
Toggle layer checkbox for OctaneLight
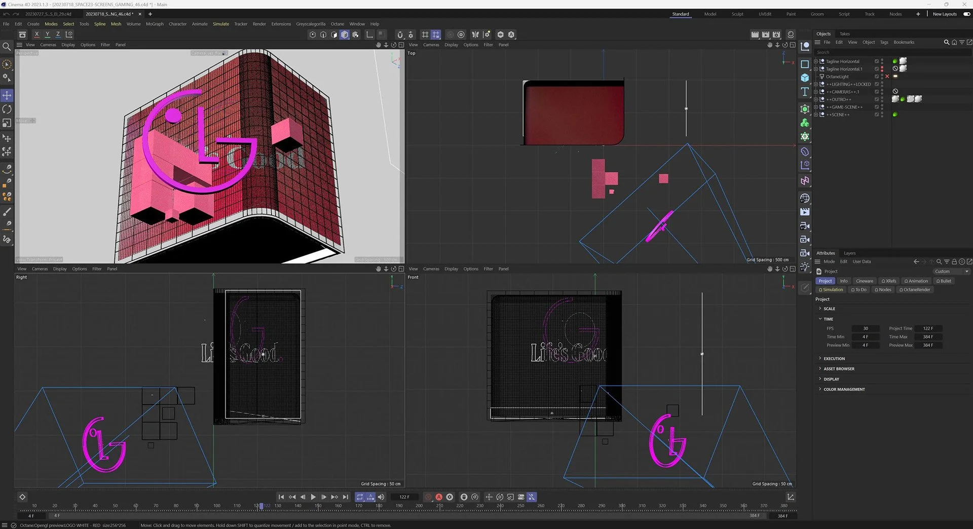coord(876,77)
